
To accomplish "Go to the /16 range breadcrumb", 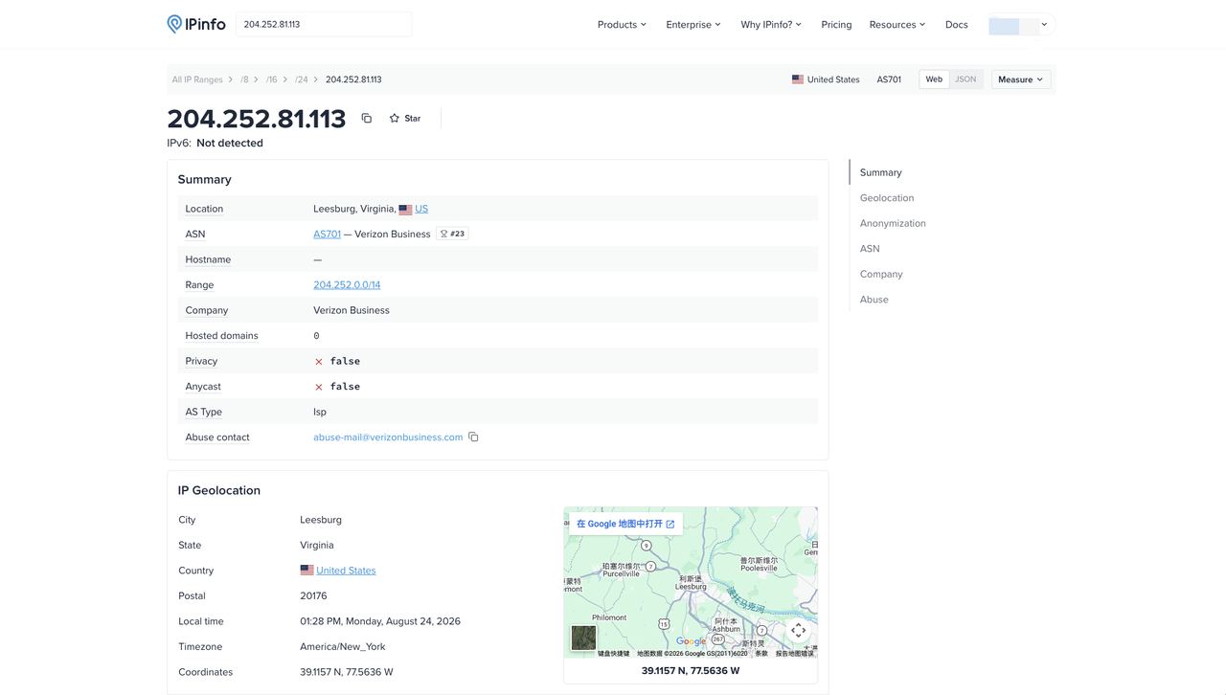I will coord(272,79).
